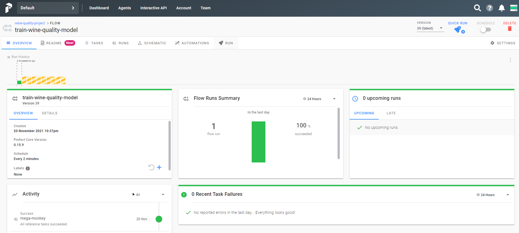519x233 pixels.
Task: Open Interactive API in top navigation
Action: [x=153, y=8]
